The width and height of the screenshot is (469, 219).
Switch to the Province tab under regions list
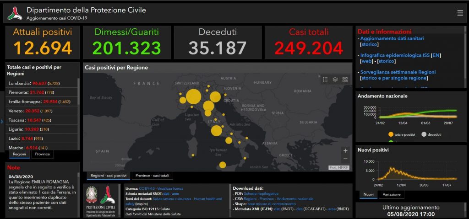(42, 155)
